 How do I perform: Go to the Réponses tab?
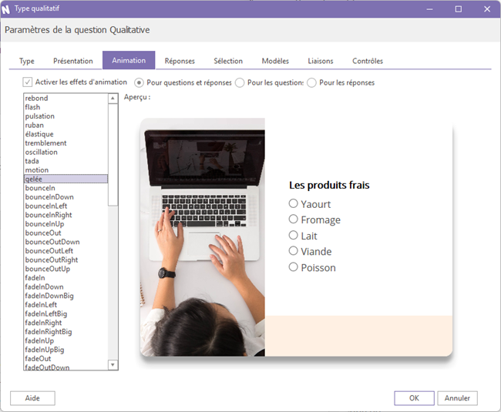click(180, 61)
